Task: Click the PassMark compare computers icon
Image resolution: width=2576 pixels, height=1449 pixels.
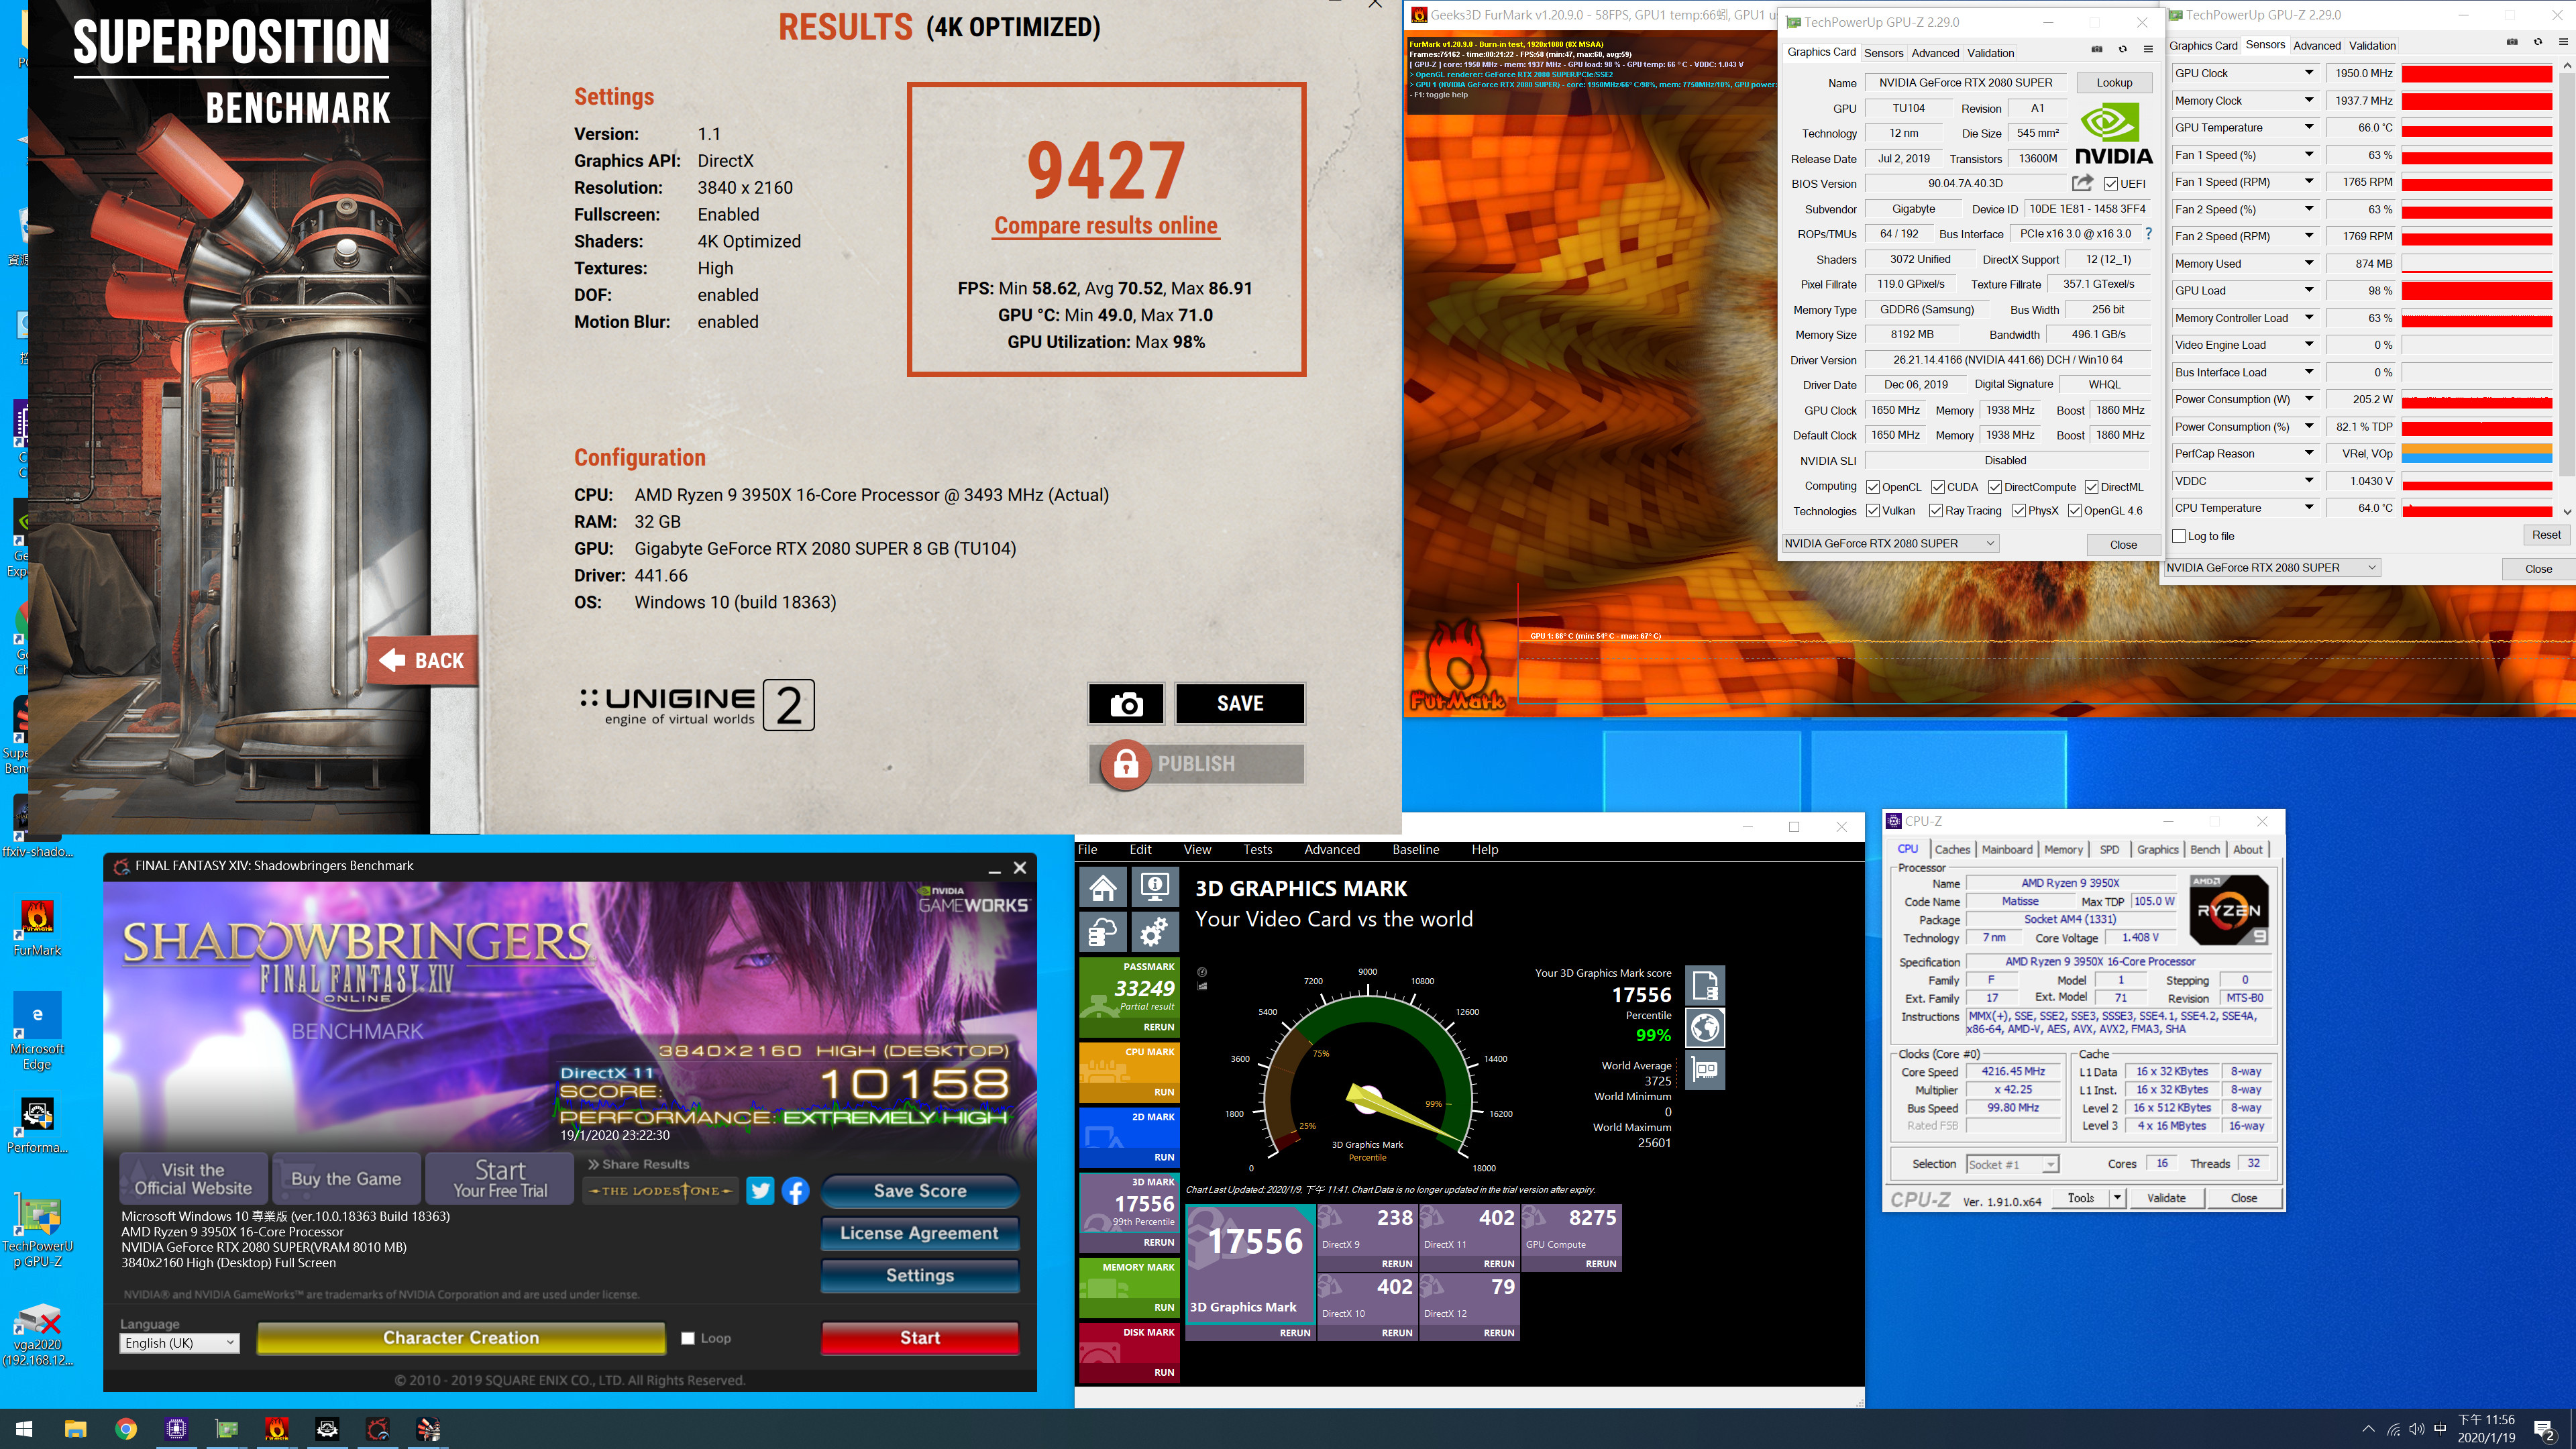Action: click(x=1705, y=1070)
